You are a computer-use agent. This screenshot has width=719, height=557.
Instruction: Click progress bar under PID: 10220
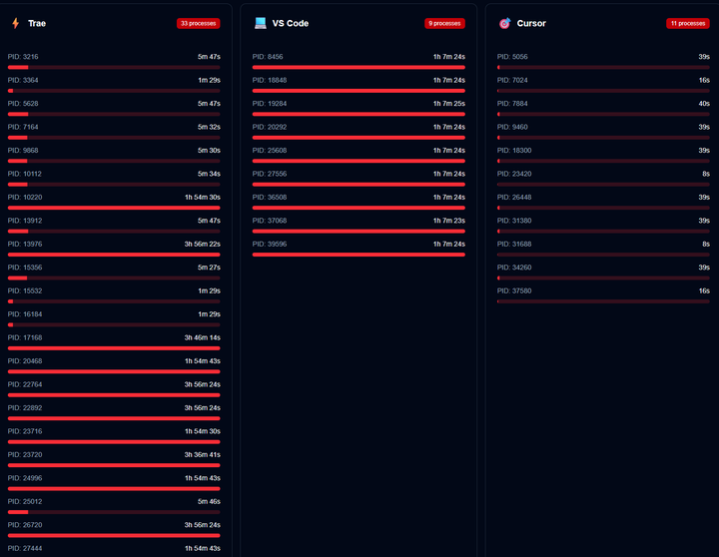coord(114,208)
